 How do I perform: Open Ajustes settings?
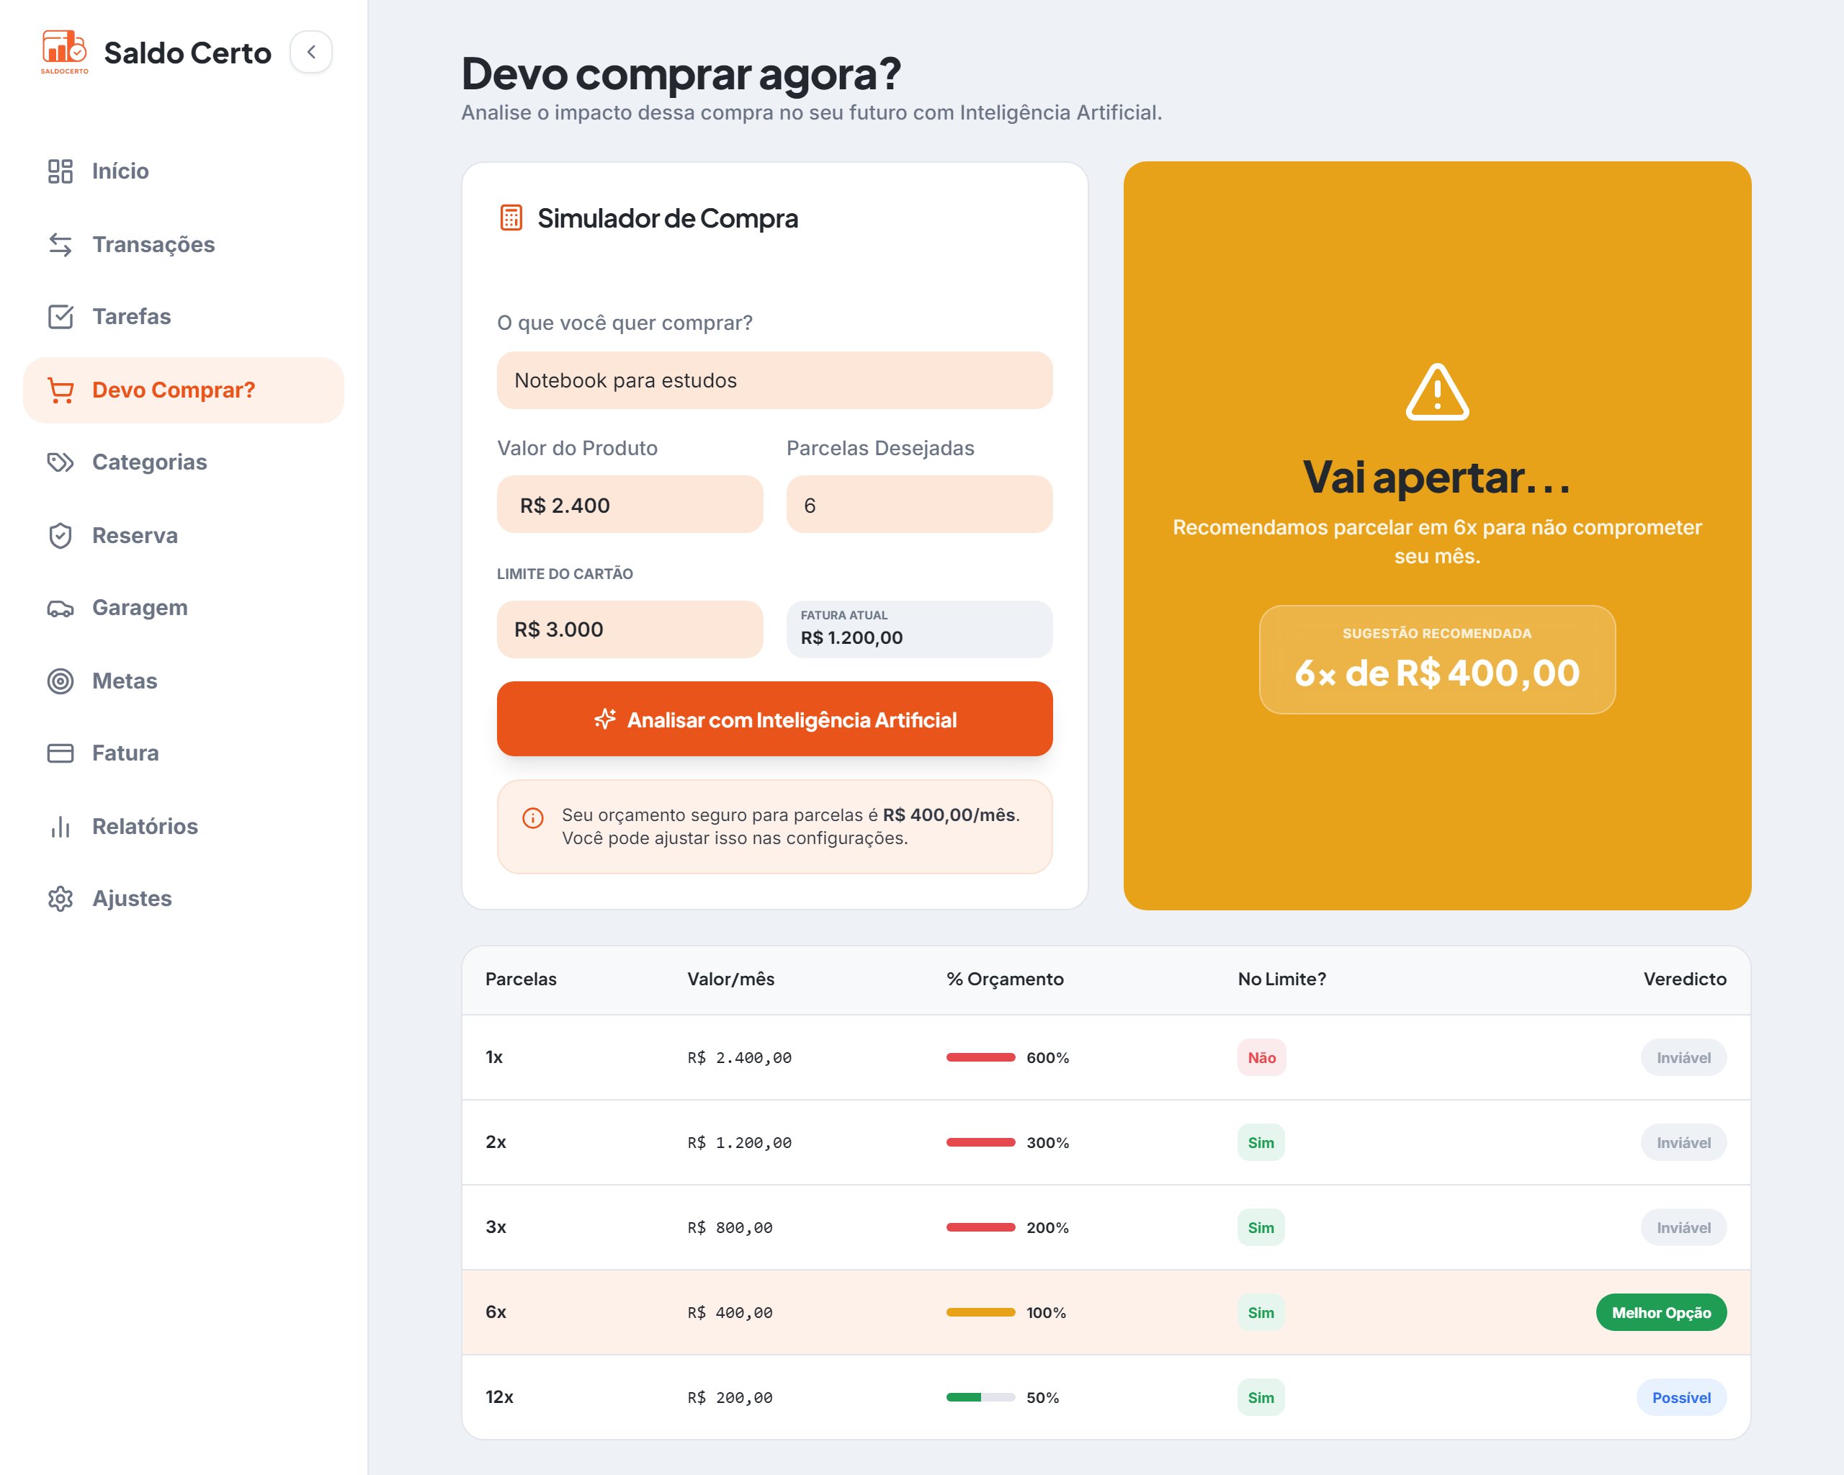tap(183, 899)
